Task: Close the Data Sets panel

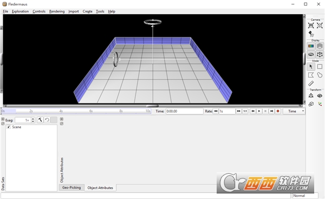Action: click(x=3, y=119)
